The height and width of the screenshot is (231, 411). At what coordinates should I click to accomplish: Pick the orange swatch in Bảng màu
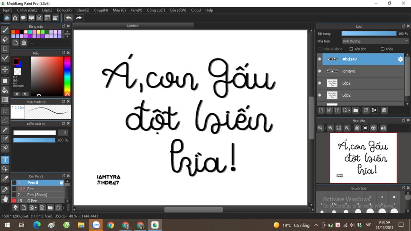pos(13,32)
